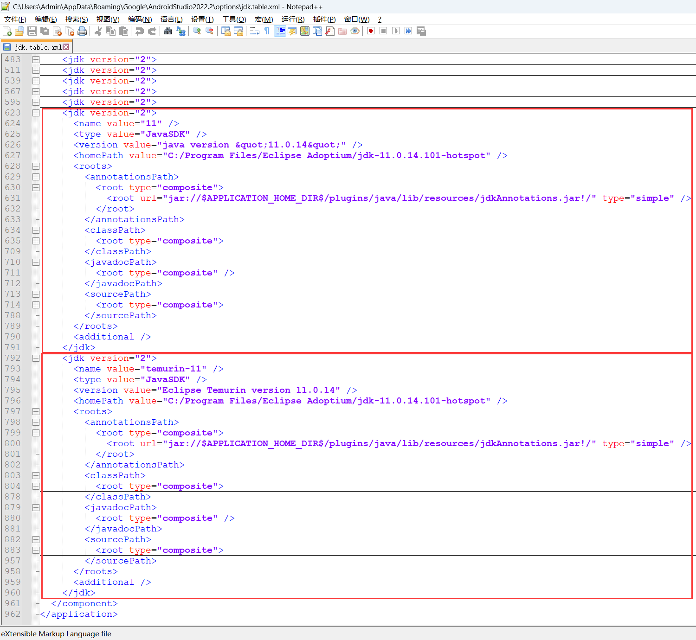Expand the folded jdk block at line 483
The image size is (696, 640).
[36, 59]
